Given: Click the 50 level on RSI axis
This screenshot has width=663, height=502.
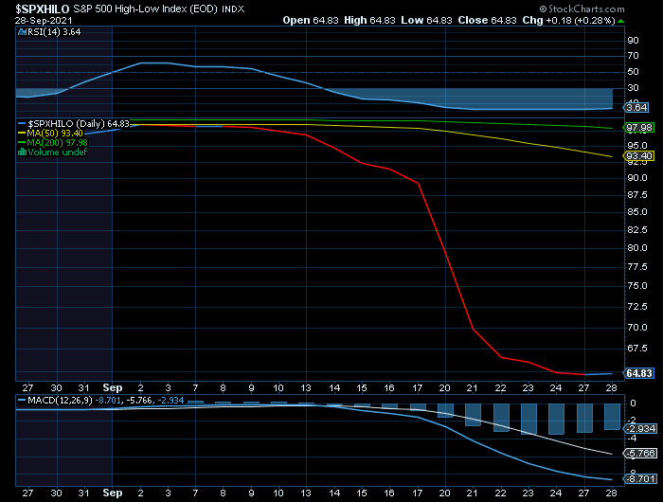Looking at the screenshot, I should (x=633, y=72).
